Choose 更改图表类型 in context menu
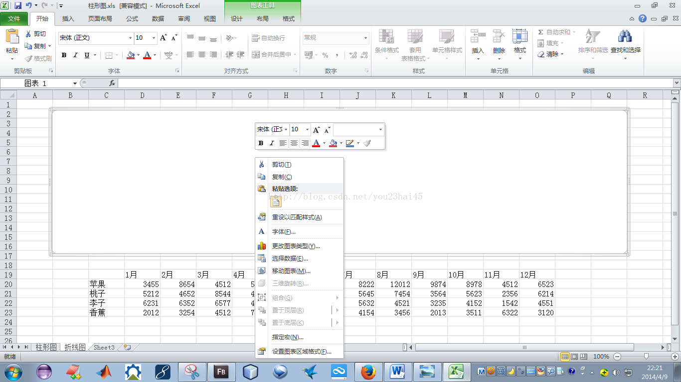 [x=299, y=246]
